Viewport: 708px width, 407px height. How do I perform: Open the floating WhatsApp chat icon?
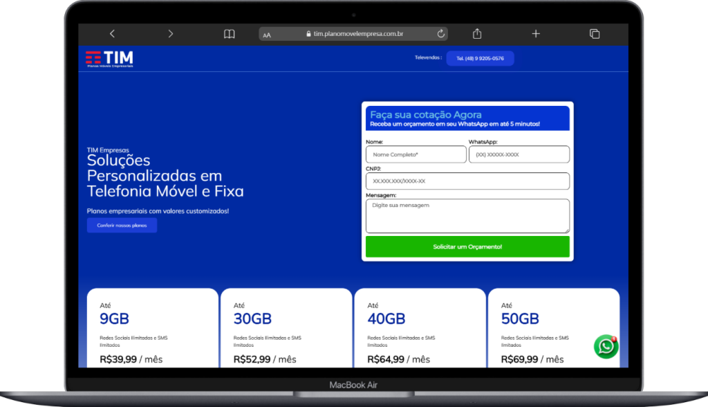tap(606, 346)
